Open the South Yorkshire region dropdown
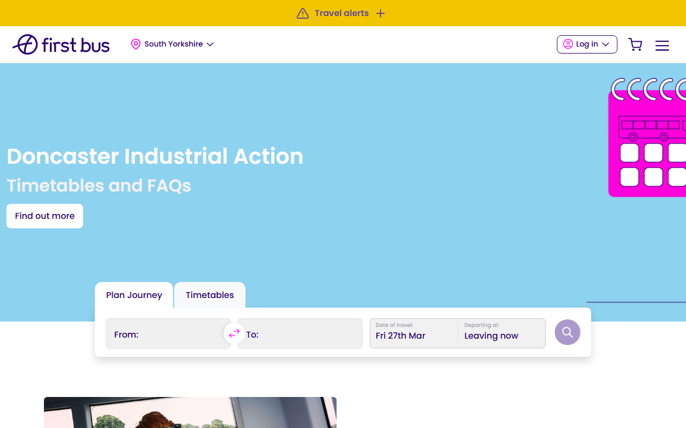Image resolution: width=686 pixels, height=428 pixels. click(x=172, y=44)
